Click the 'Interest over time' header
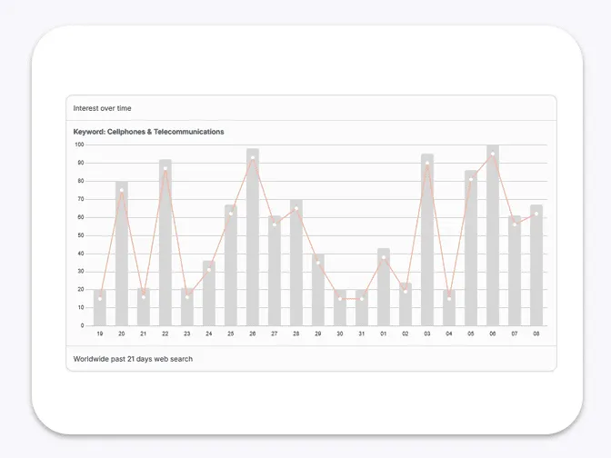 pyautogui.click(x=103, y=108)
